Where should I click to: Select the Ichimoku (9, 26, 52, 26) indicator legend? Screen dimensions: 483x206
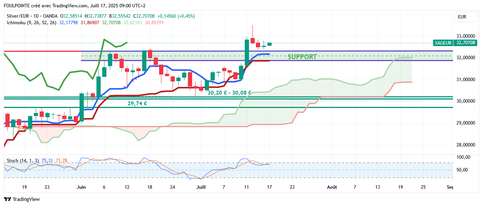(32, 23)
